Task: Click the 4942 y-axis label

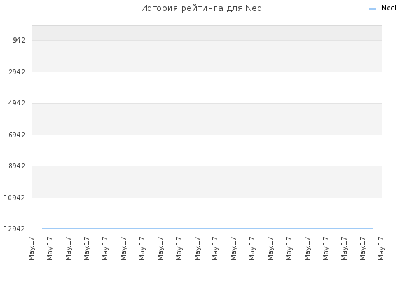Action: (x=17, y=103)
